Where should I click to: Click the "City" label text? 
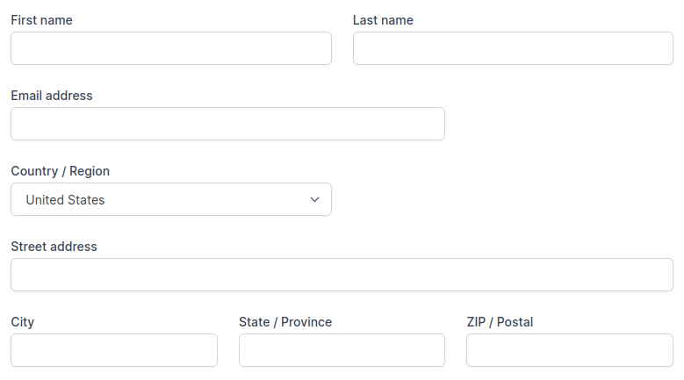pos(23,322)
